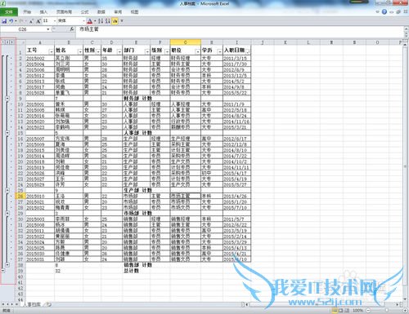Viewport: 409px width, 314px height.
Task: Click the zoom out minus button
Action: click(x=368, y=310)
